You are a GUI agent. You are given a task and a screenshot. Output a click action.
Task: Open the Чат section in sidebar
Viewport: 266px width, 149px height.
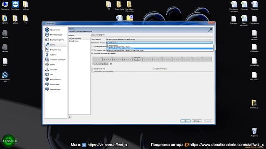(55, 74)
